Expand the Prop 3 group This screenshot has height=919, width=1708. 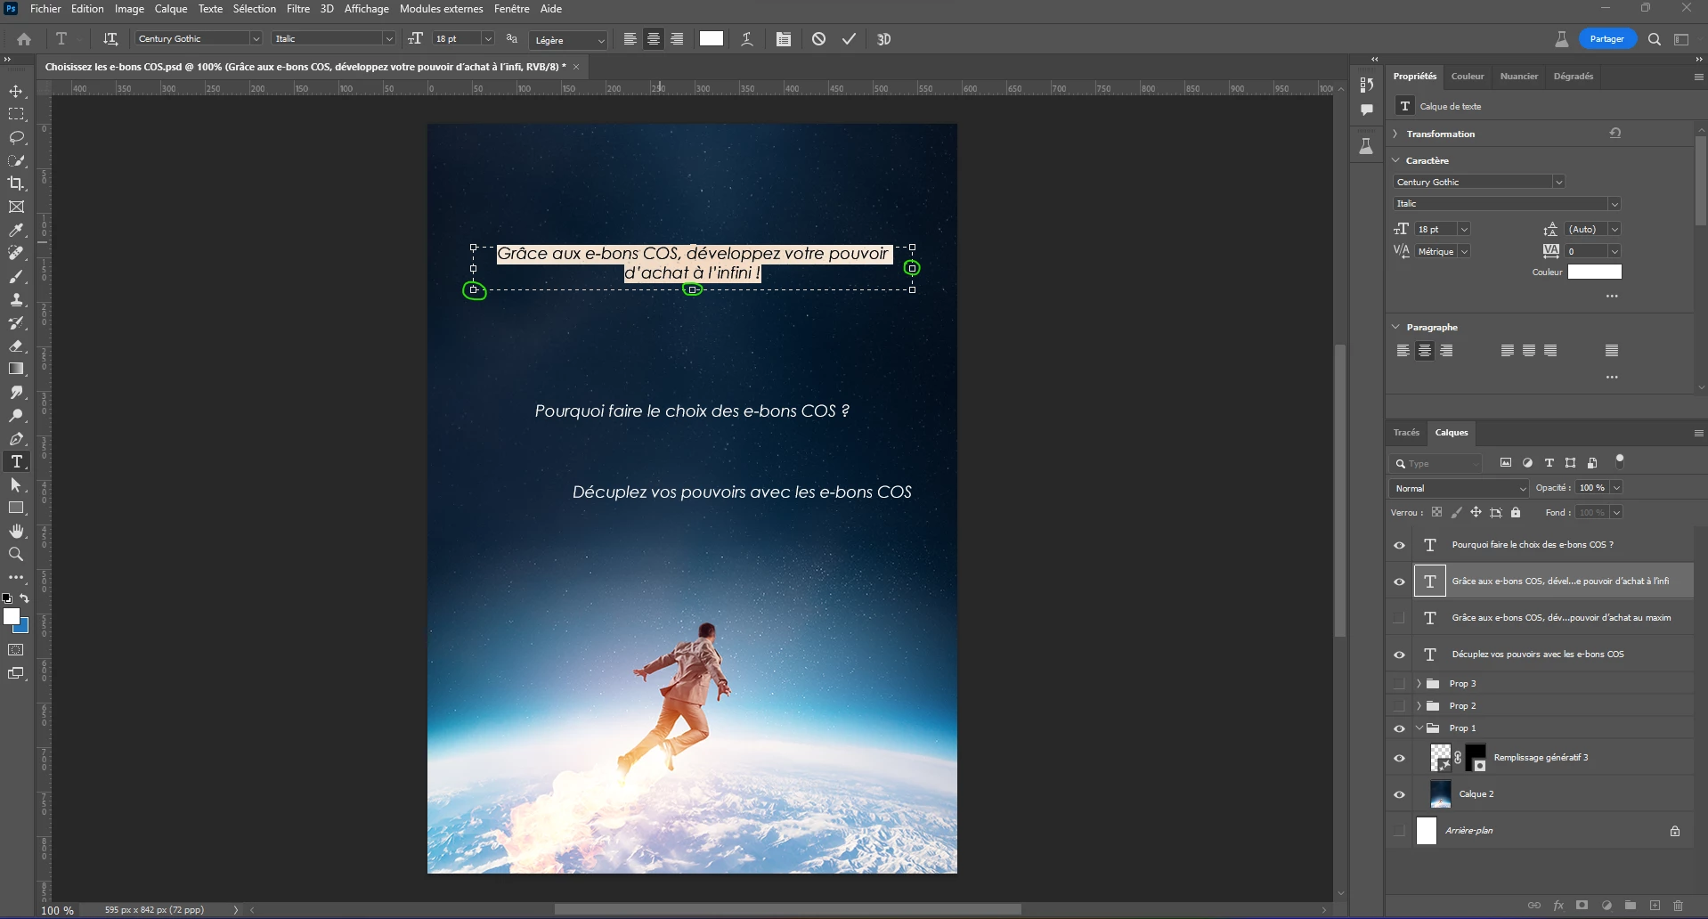[x=1419, y=684]
